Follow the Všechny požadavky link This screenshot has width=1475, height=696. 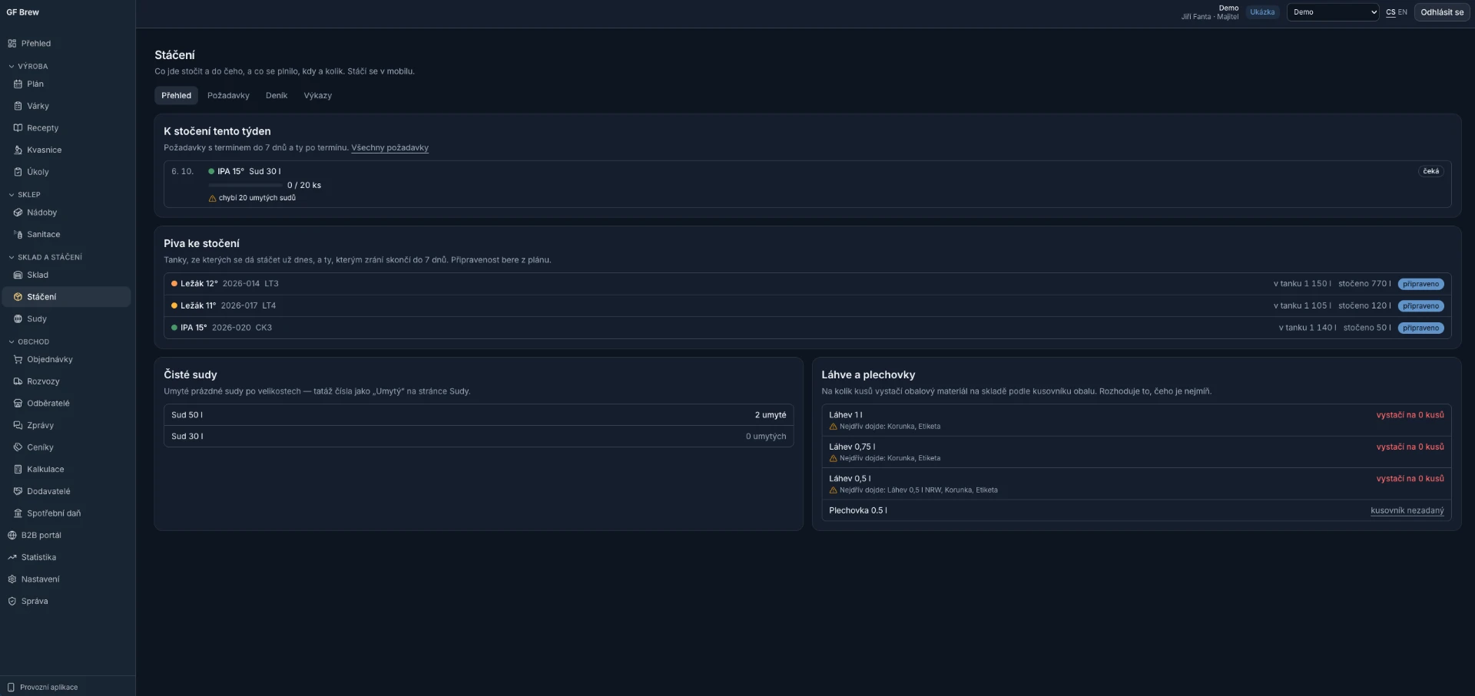tap(389, 147)
